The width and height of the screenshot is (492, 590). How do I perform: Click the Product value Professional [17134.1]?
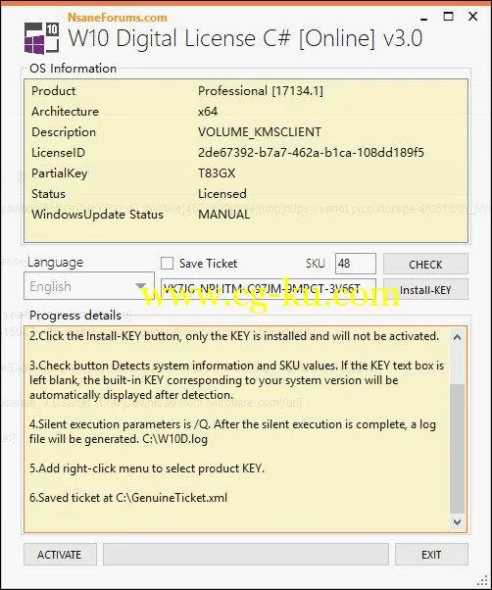261,91
